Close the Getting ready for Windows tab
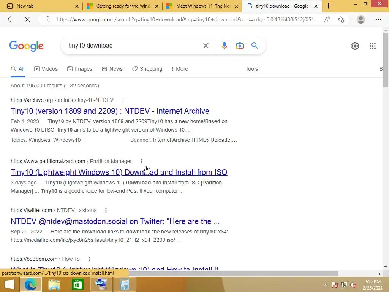 [157, 6]
